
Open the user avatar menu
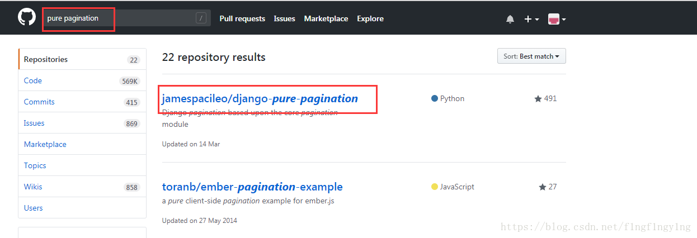(556, 19)
